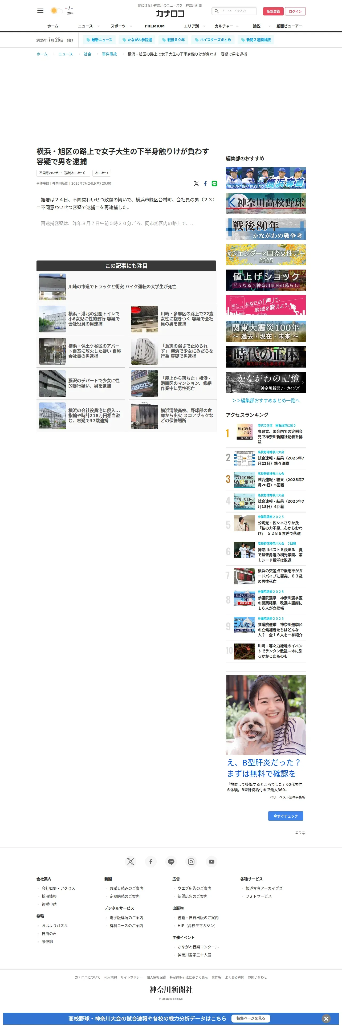
Task: Open ranking 10 等々力緑地 article
Action: (x=281, y=651)
